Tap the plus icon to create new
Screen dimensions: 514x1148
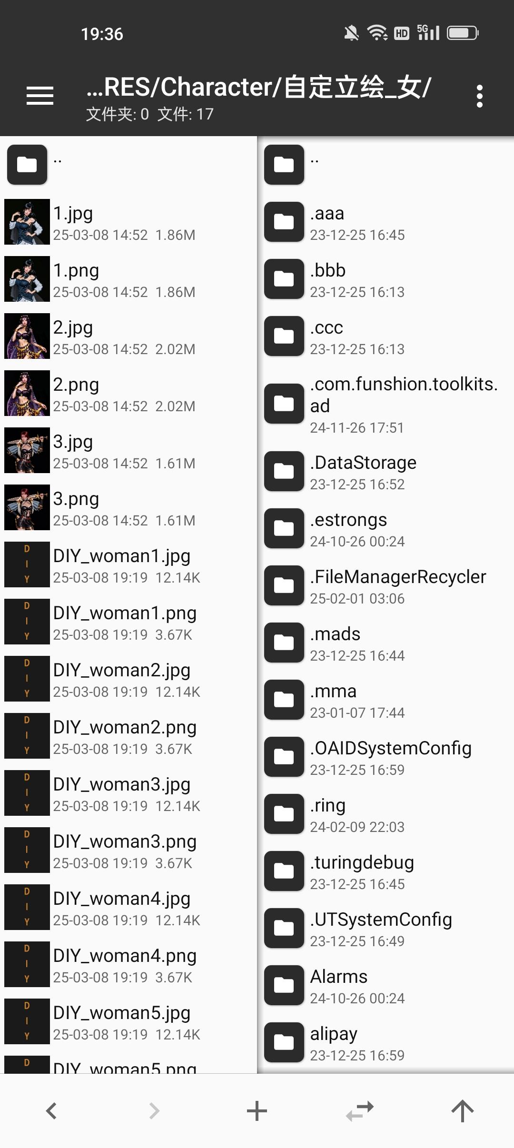coord(257,1111)
